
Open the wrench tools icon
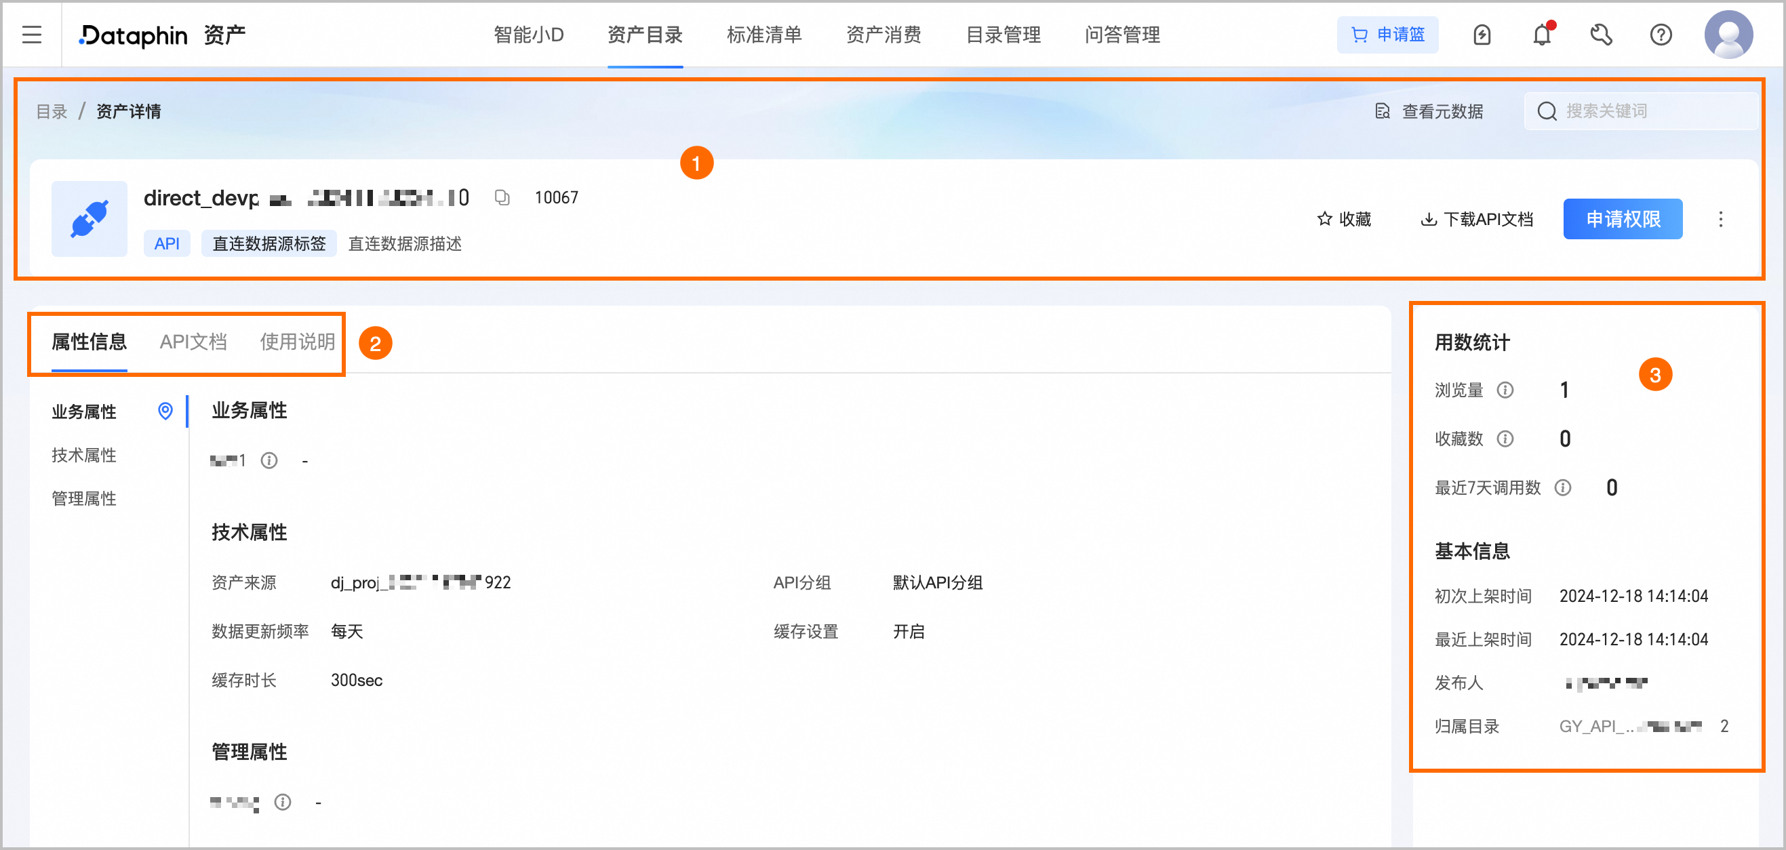point(1601,35)
